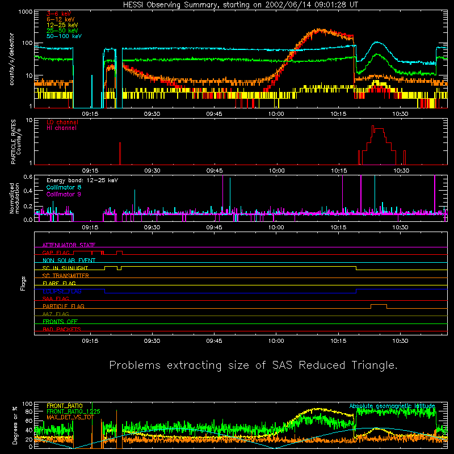Click the 09:30 tick under particle rates panel
Screen dimensions: 454x454
(x=152, y=171)
